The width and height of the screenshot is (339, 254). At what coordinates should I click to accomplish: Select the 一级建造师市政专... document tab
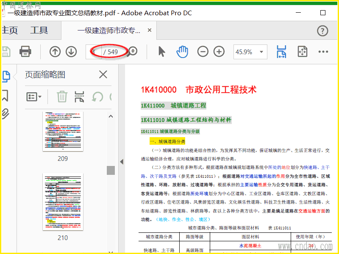click(x=109, y=30)
